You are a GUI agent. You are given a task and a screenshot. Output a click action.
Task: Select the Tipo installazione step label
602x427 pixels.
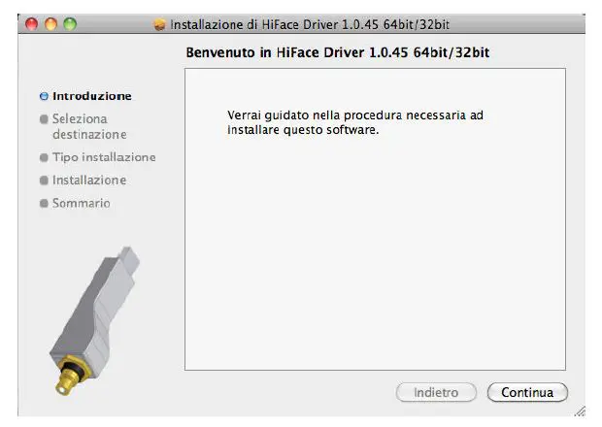[104, 157]
